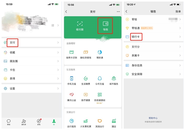Switch to 我 profile tab

(54, 122)
